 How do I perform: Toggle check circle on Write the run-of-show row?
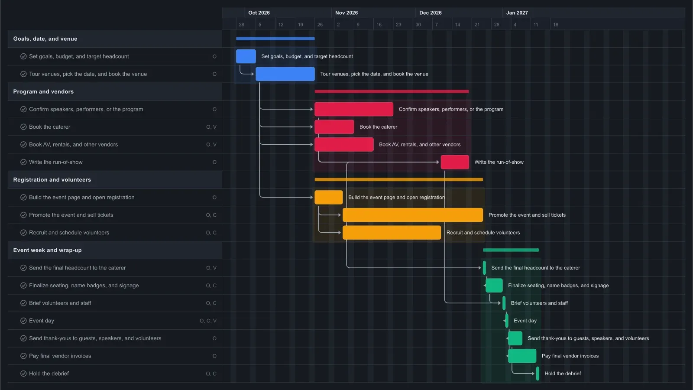(x=23, y=162)
